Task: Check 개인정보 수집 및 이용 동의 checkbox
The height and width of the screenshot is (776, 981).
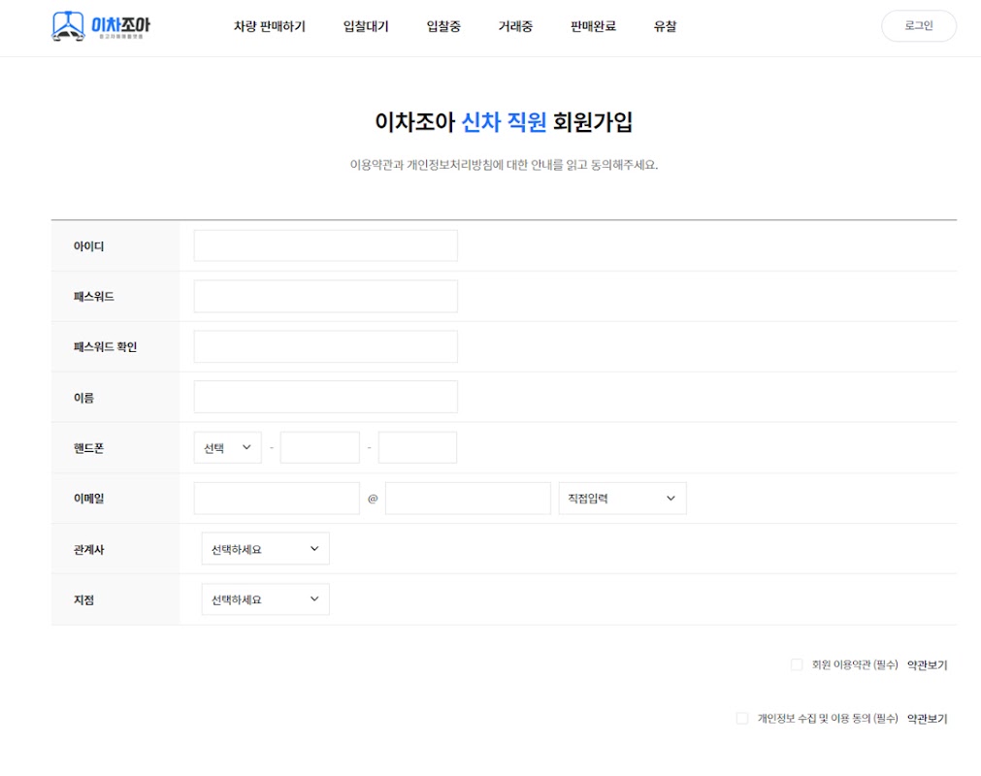Action: coord(742,719)
